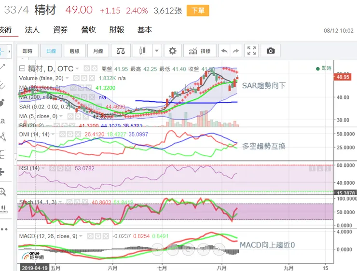
Task: Open settings for MACD indicator
Action: (98, 236)
